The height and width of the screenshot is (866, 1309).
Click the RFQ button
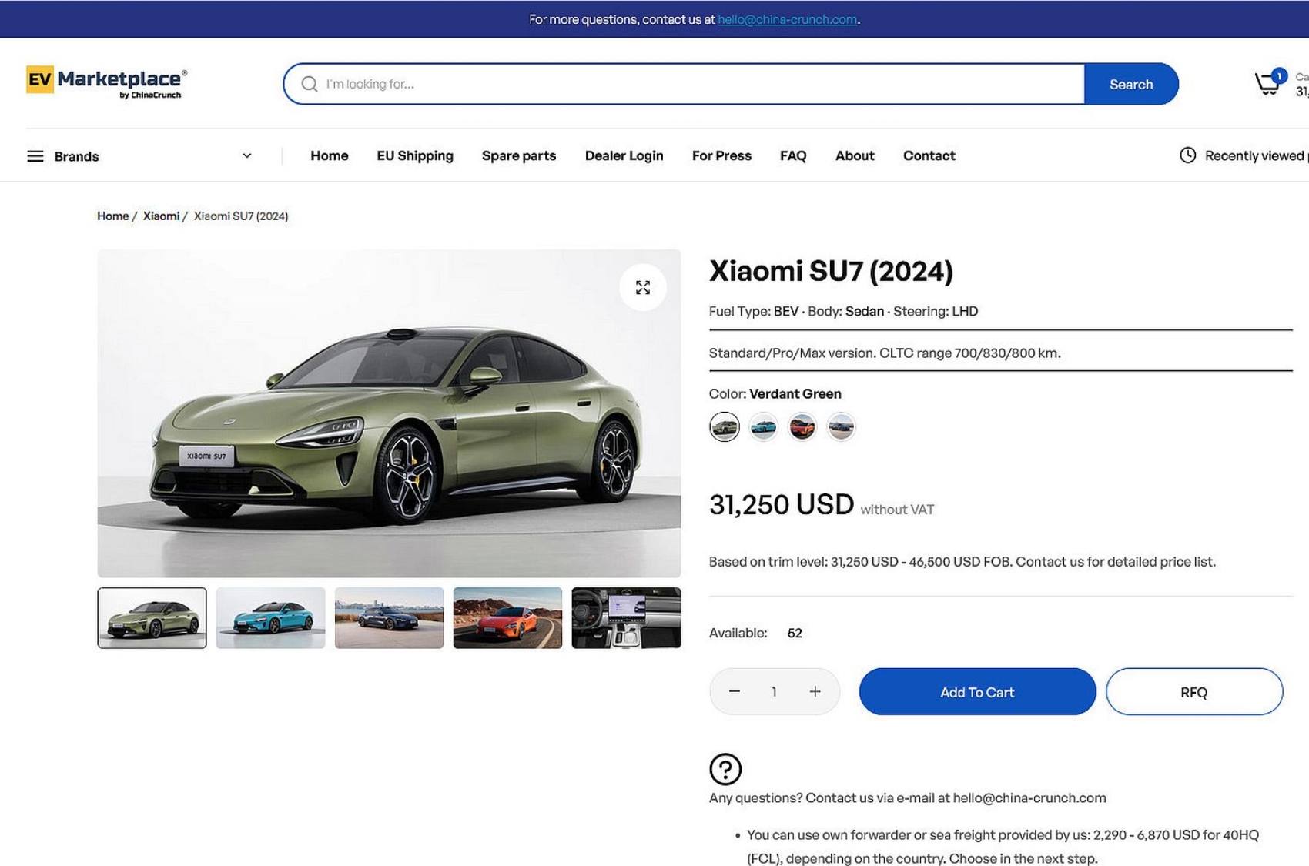click(x=1193, y=691)
